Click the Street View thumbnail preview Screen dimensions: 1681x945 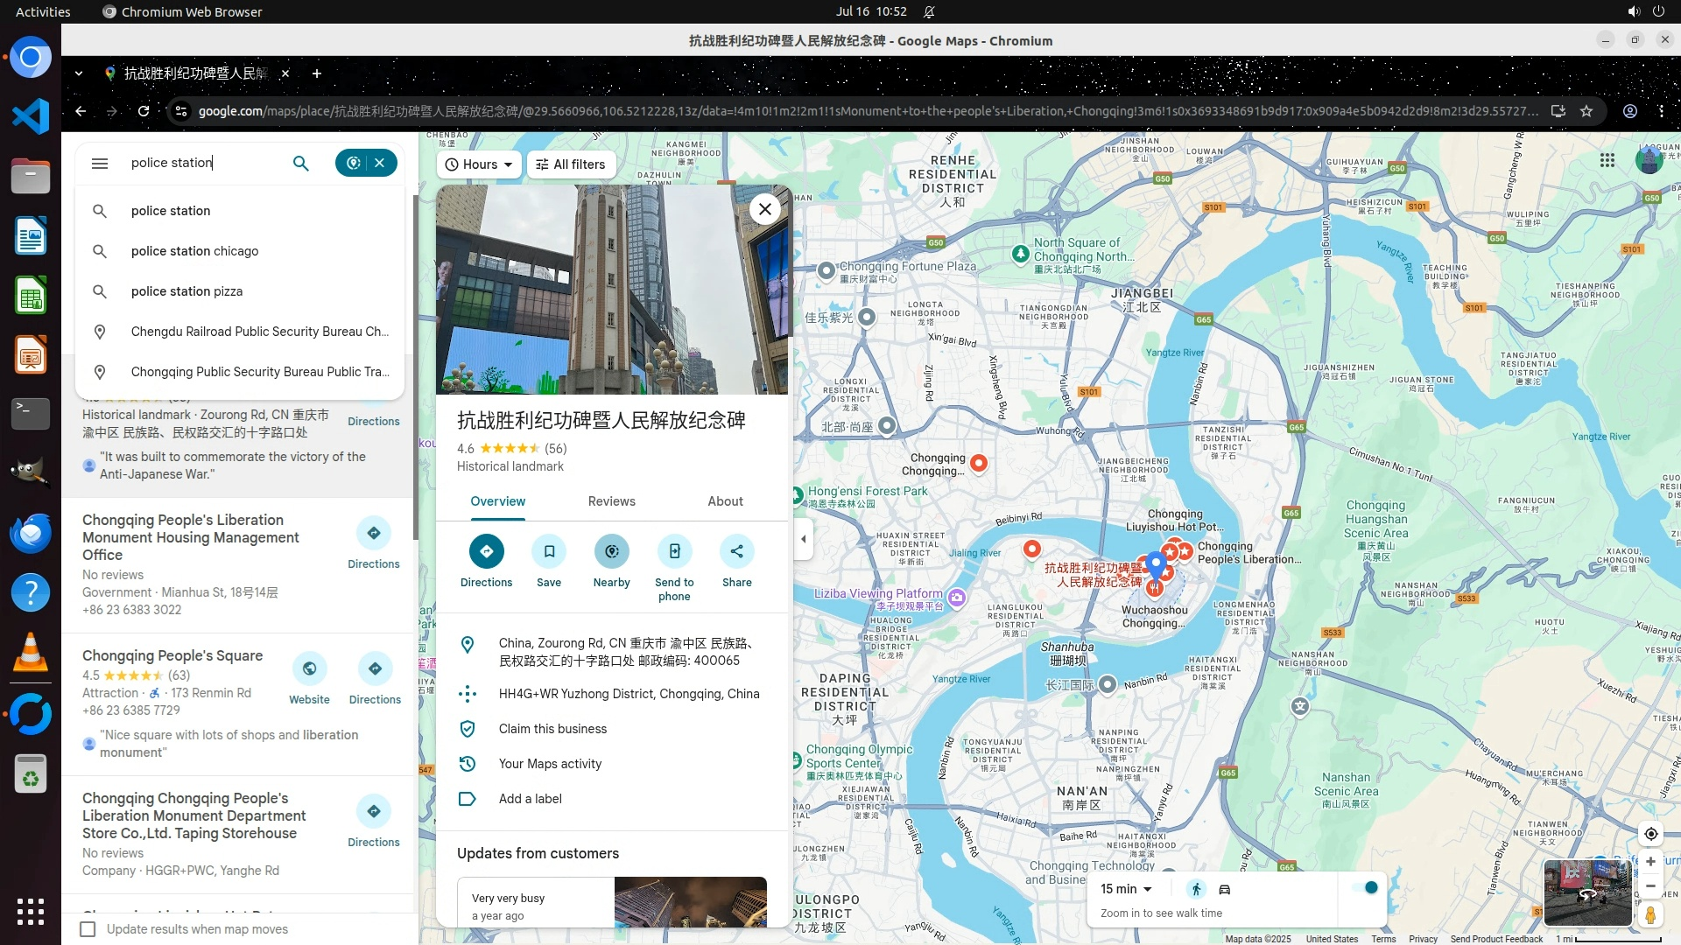click(x=1586, y=892)
